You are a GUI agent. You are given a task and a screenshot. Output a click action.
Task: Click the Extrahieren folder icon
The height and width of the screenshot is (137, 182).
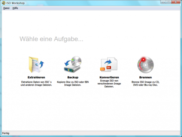(x=36, y=64)
